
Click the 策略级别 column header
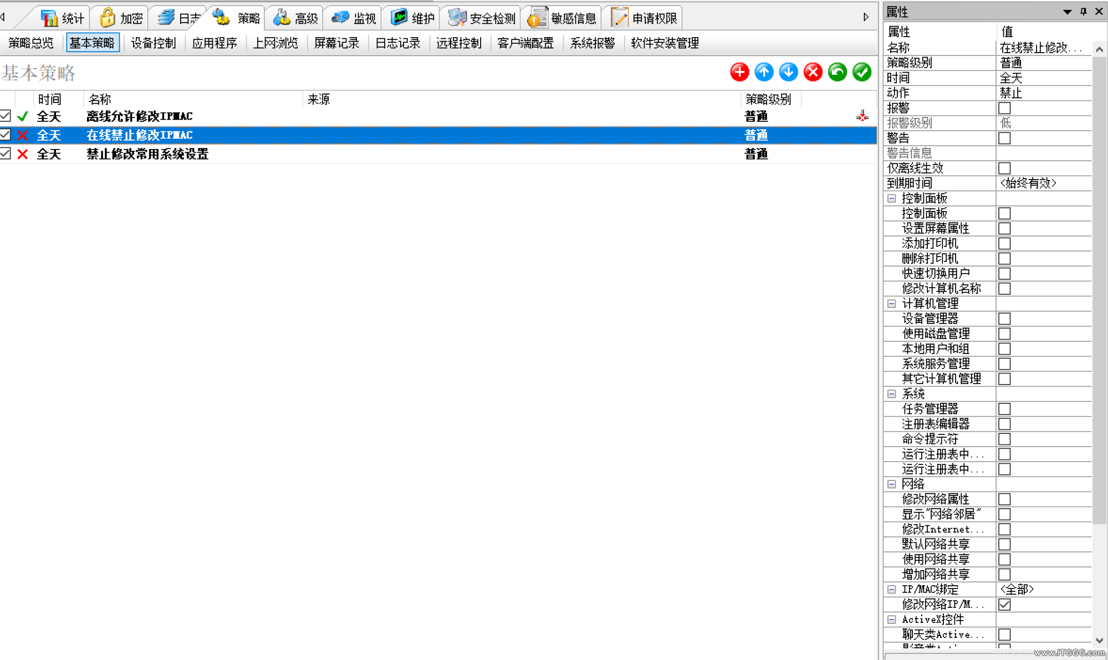pos(770,100)
